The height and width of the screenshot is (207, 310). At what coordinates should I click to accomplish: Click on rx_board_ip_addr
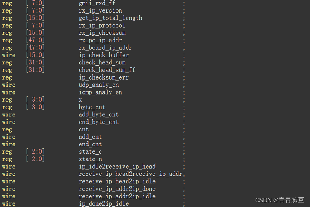coord(105,48)
